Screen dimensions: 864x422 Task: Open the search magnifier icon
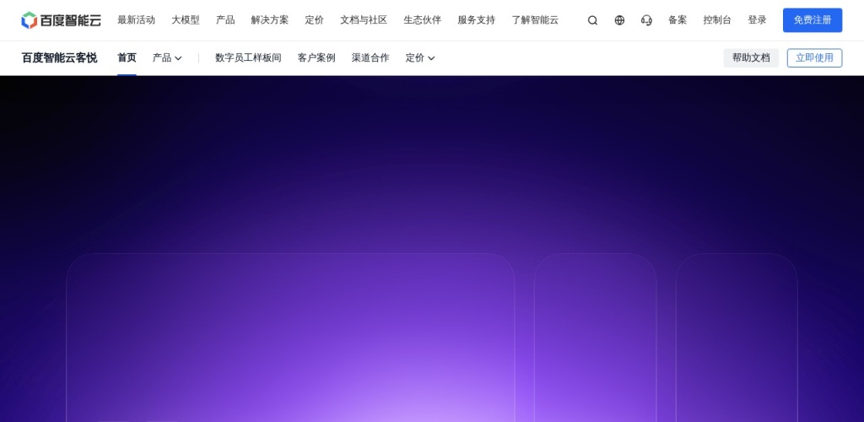pyautogui.click(x=592, y=20)
